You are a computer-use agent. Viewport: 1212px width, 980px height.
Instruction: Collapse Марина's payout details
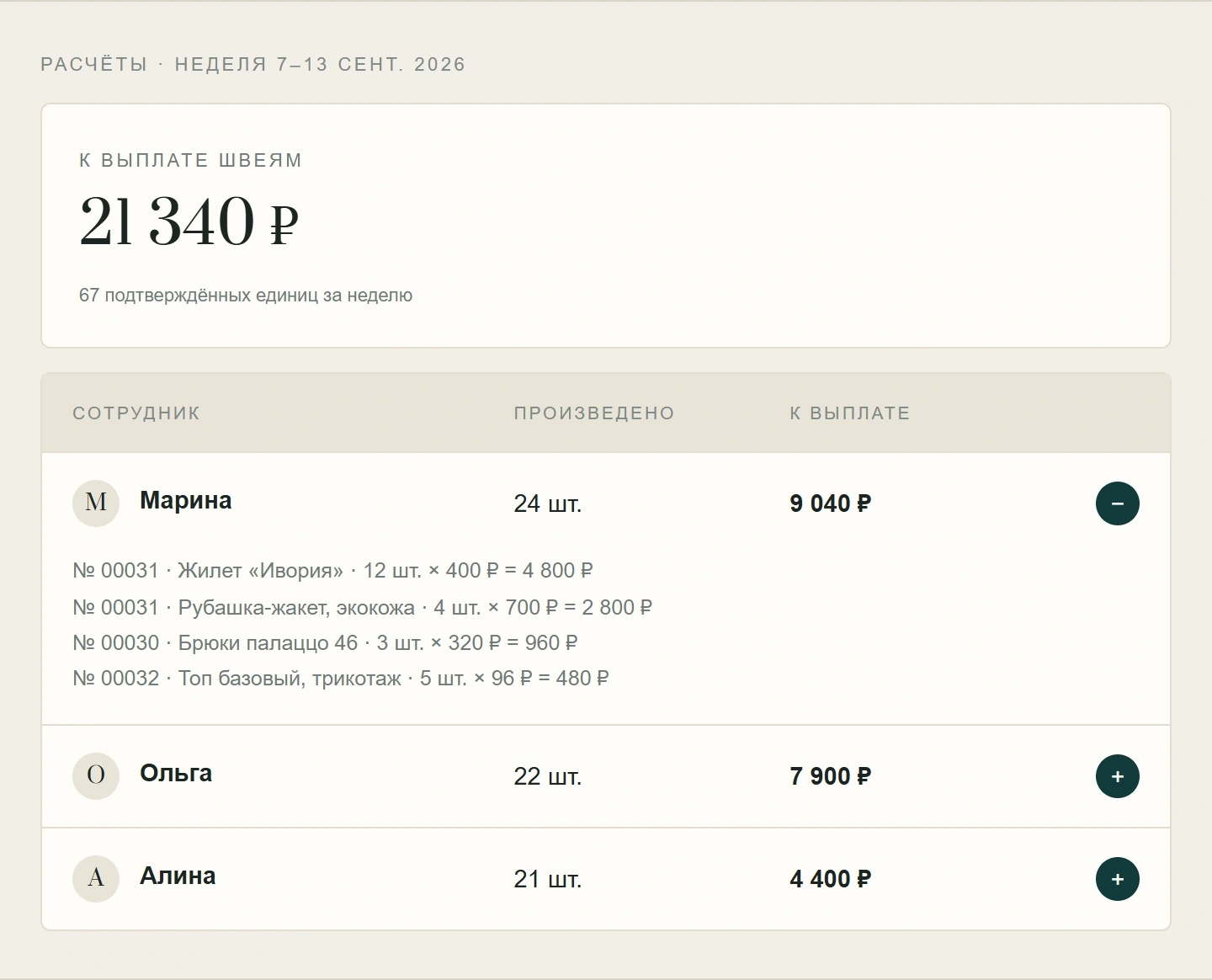point(1117,503)
